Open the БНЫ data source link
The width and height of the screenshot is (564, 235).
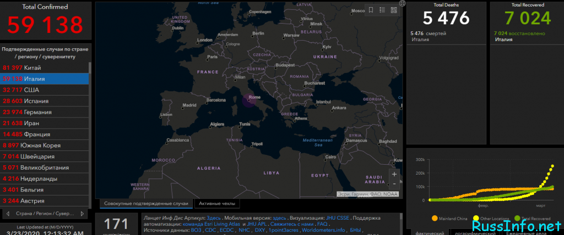[x=355, y=230]
